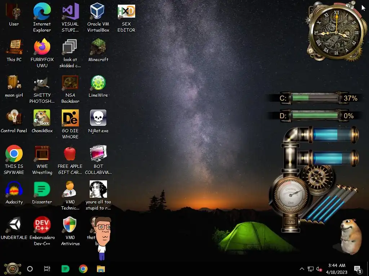Open Task View on the taskbar
The height and width of the screenshot is (276, 369).
pos(47,269)
